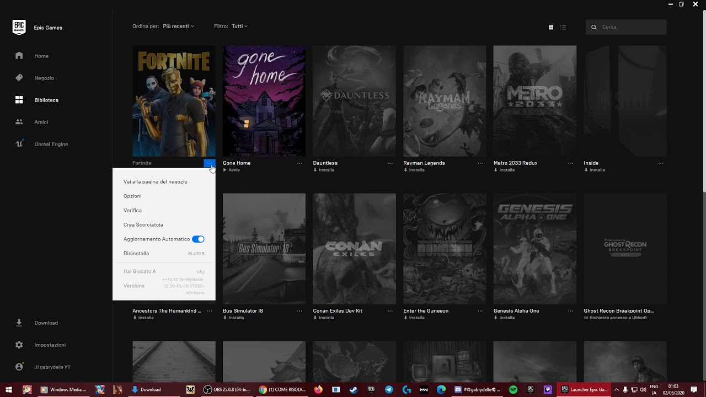Go to Home in the sidebar
This screenshot has height=397, width=706.
(41, 56)
